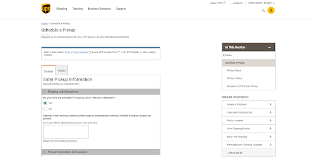This screenshot has height=157, width=311.
Task: Click the Drop off your package link
Action: 76,52
